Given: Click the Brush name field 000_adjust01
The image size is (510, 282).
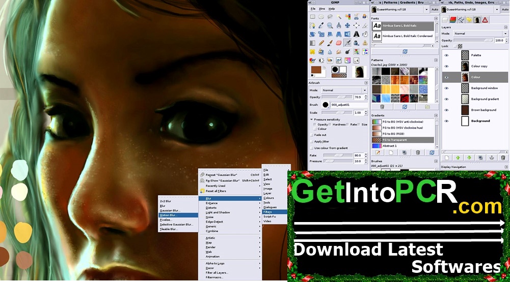Looking at the screenshot, I should click(x=349, y=105).
